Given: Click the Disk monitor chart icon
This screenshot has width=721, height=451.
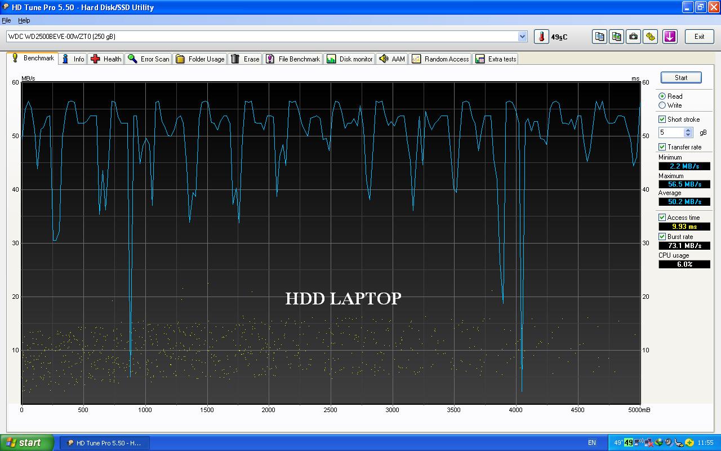Looking at the screenshot, I should [x=331, y=59].
